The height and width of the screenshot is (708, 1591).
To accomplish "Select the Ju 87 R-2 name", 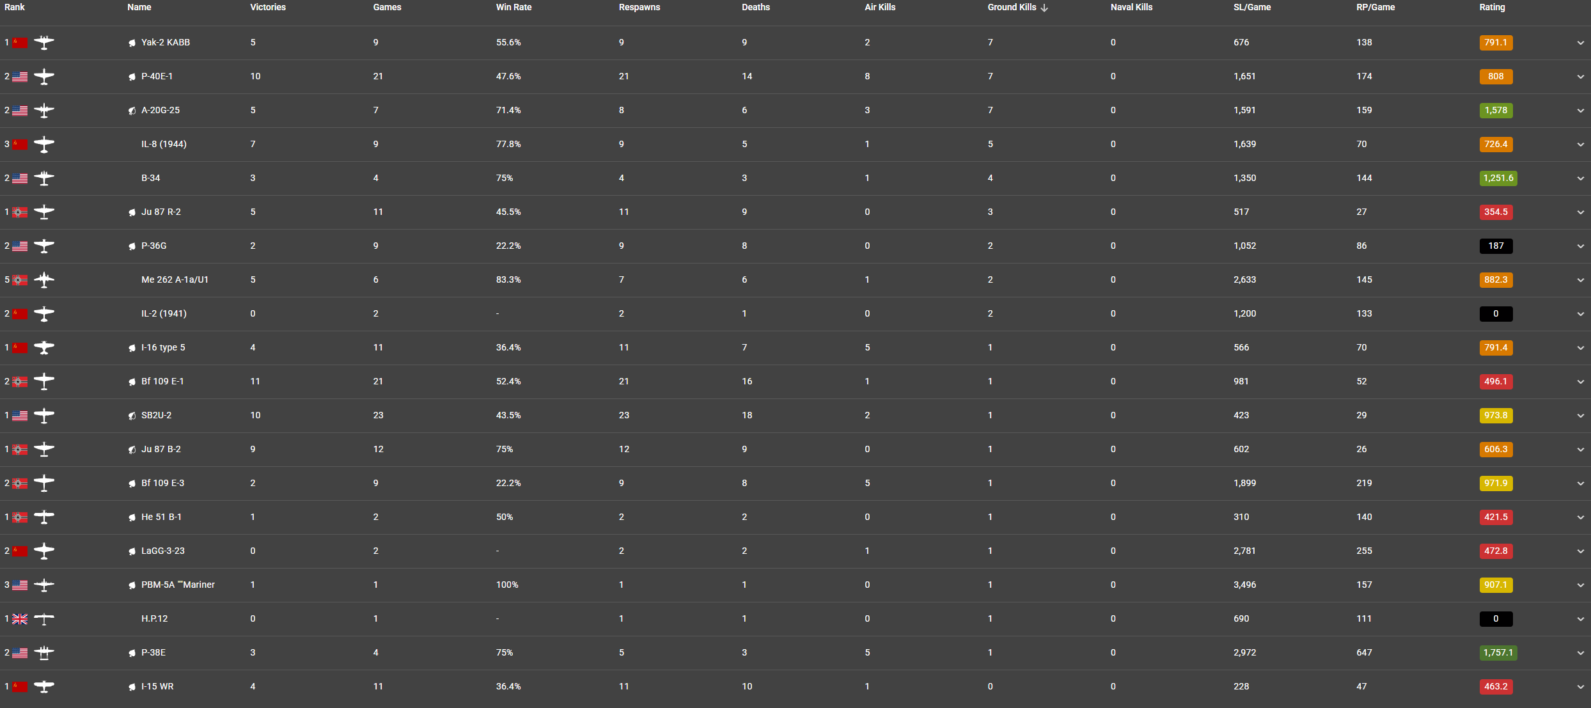I will coord(161,212).
